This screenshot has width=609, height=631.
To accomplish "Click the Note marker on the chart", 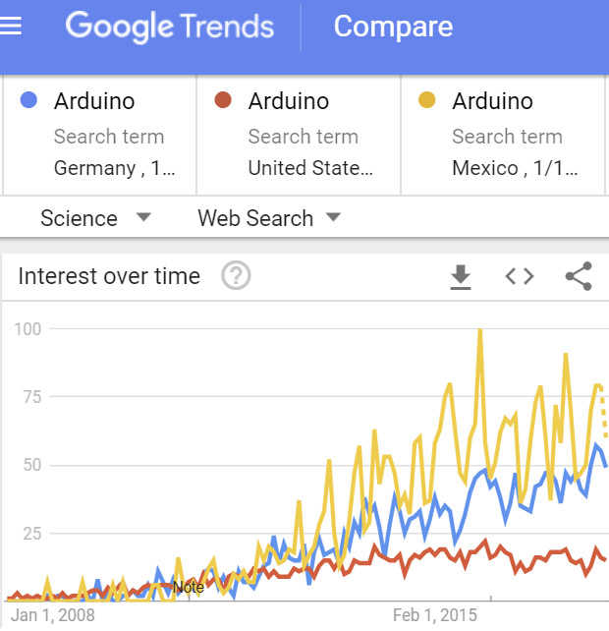I will [188, 587].
